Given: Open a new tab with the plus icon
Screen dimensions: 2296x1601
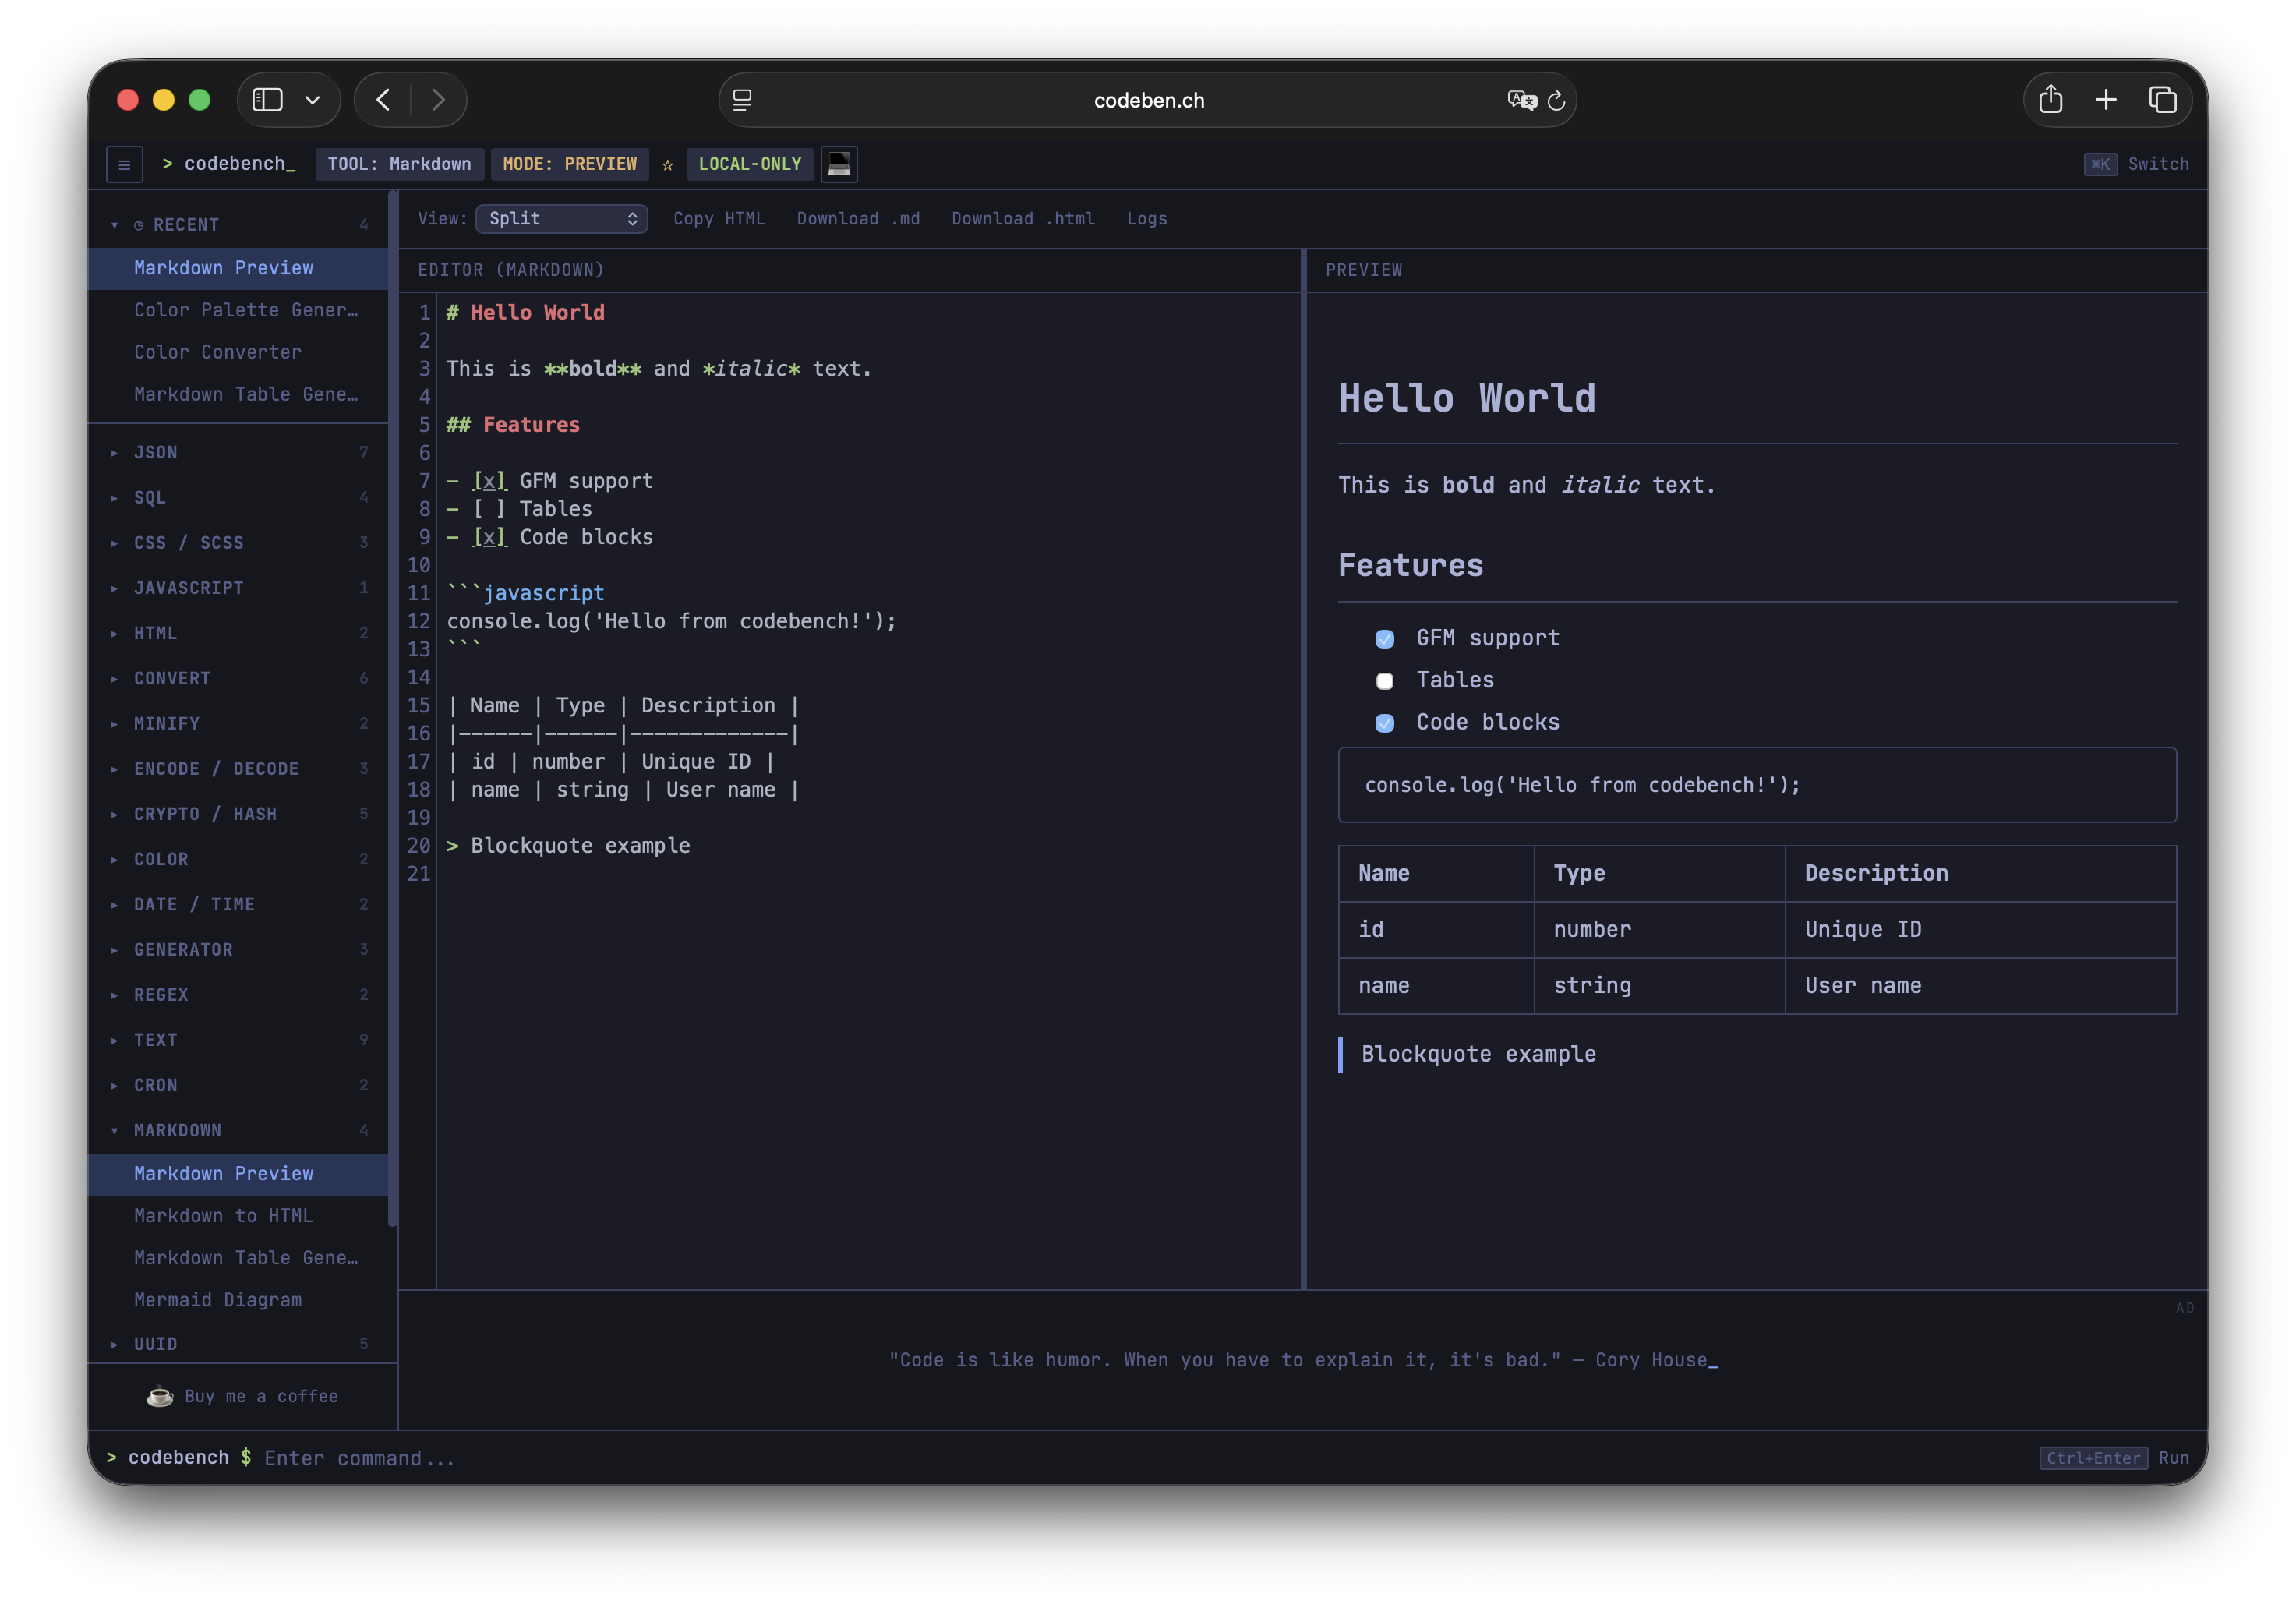Looking at the screenshot, I should pos(2107,100).
